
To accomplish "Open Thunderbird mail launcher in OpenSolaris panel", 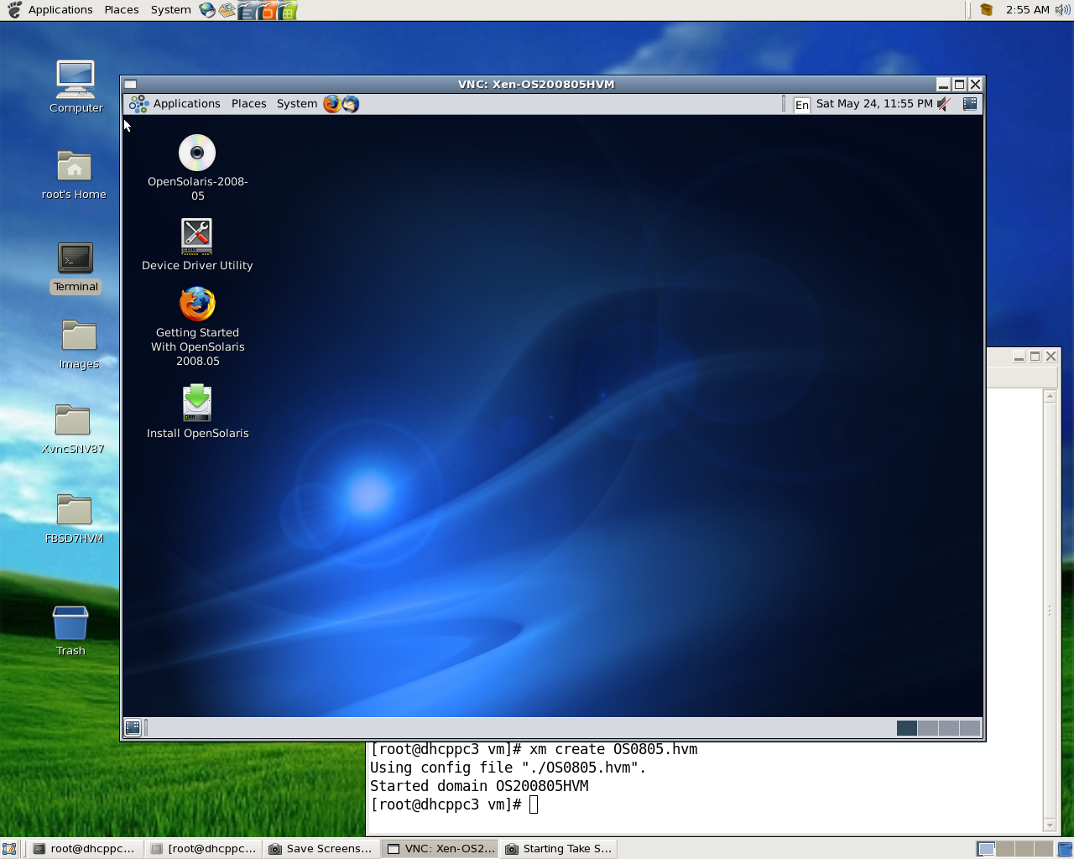I will (x=351, y=104).
